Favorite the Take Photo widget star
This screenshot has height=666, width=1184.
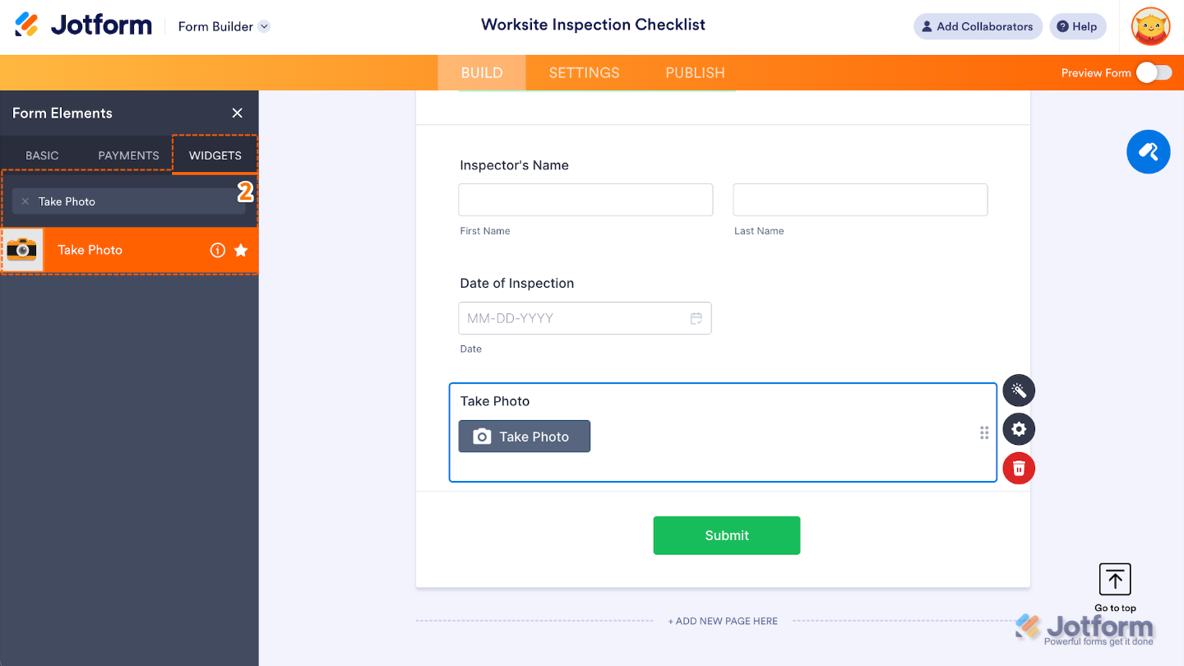pyautogui.click(x=241, y=250)
